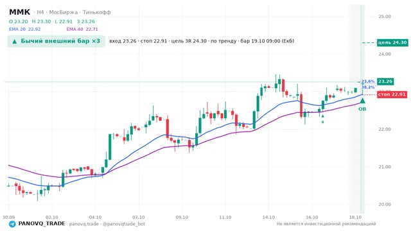Click the 'H 23.30' high value

[x=41, y=21]
